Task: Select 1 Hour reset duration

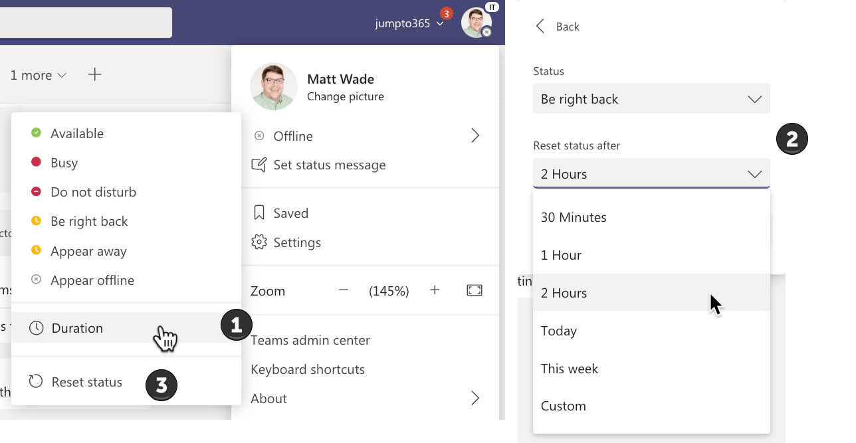Action: (x=651, y=255)
